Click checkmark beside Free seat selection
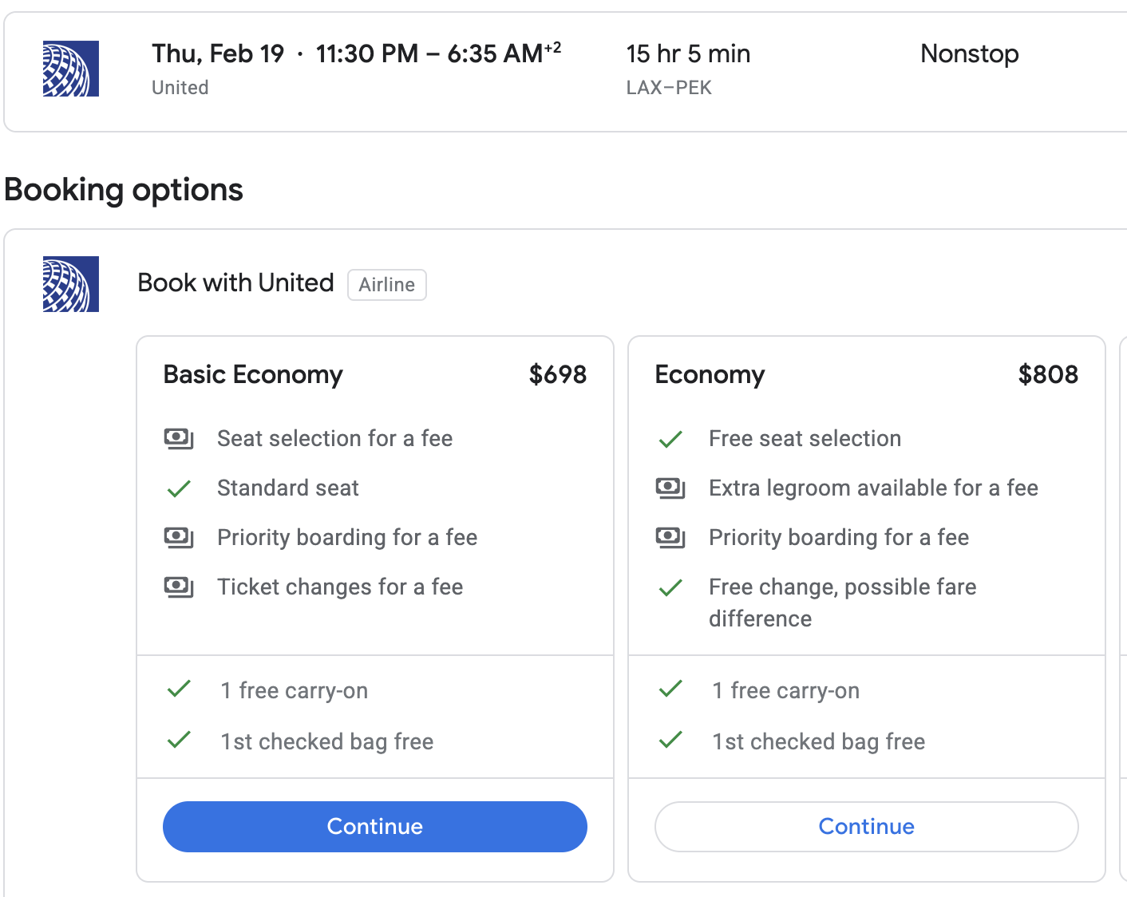The height and width of the screenshot is (897, 1127). coord(670,439)
